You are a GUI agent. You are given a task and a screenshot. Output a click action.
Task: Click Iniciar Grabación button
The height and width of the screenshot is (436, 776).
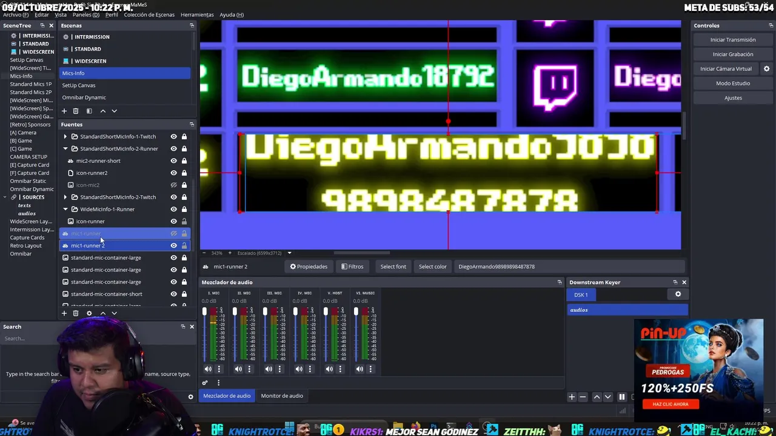733,54
